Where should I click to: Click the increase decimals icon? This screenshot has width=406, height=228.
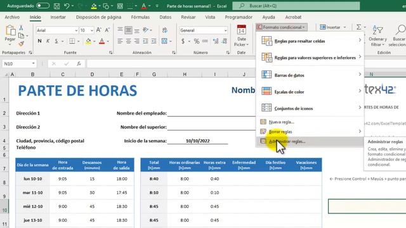(216, 41)
